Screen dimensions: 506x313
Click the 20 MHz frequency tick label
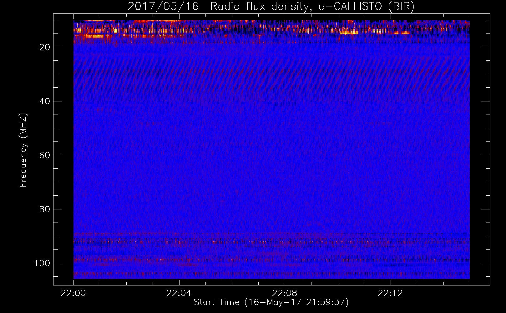click(45, 47)
